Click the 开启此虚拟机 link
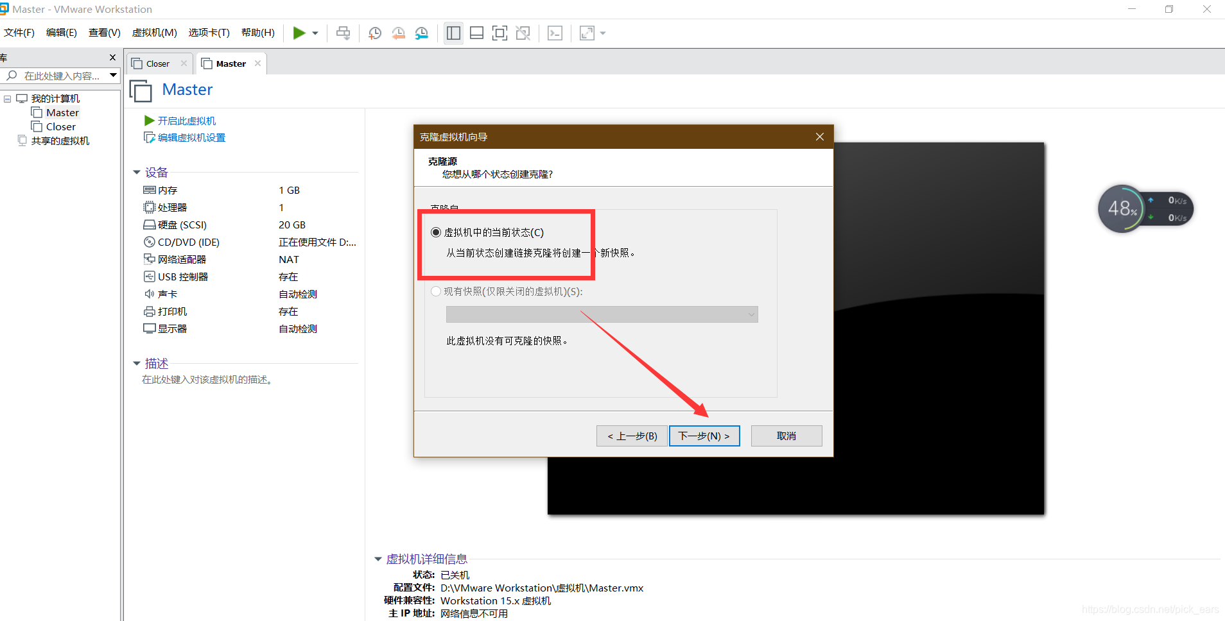 (187, 121)
